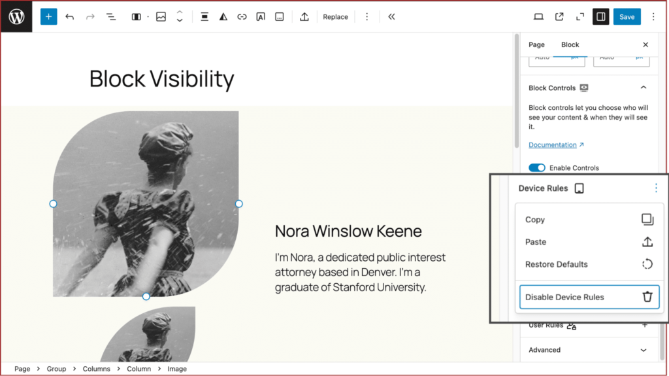Viewport: 669px width, 376px height.
Task: Toggle the Enable Controls switch
Action: point(537,168)
